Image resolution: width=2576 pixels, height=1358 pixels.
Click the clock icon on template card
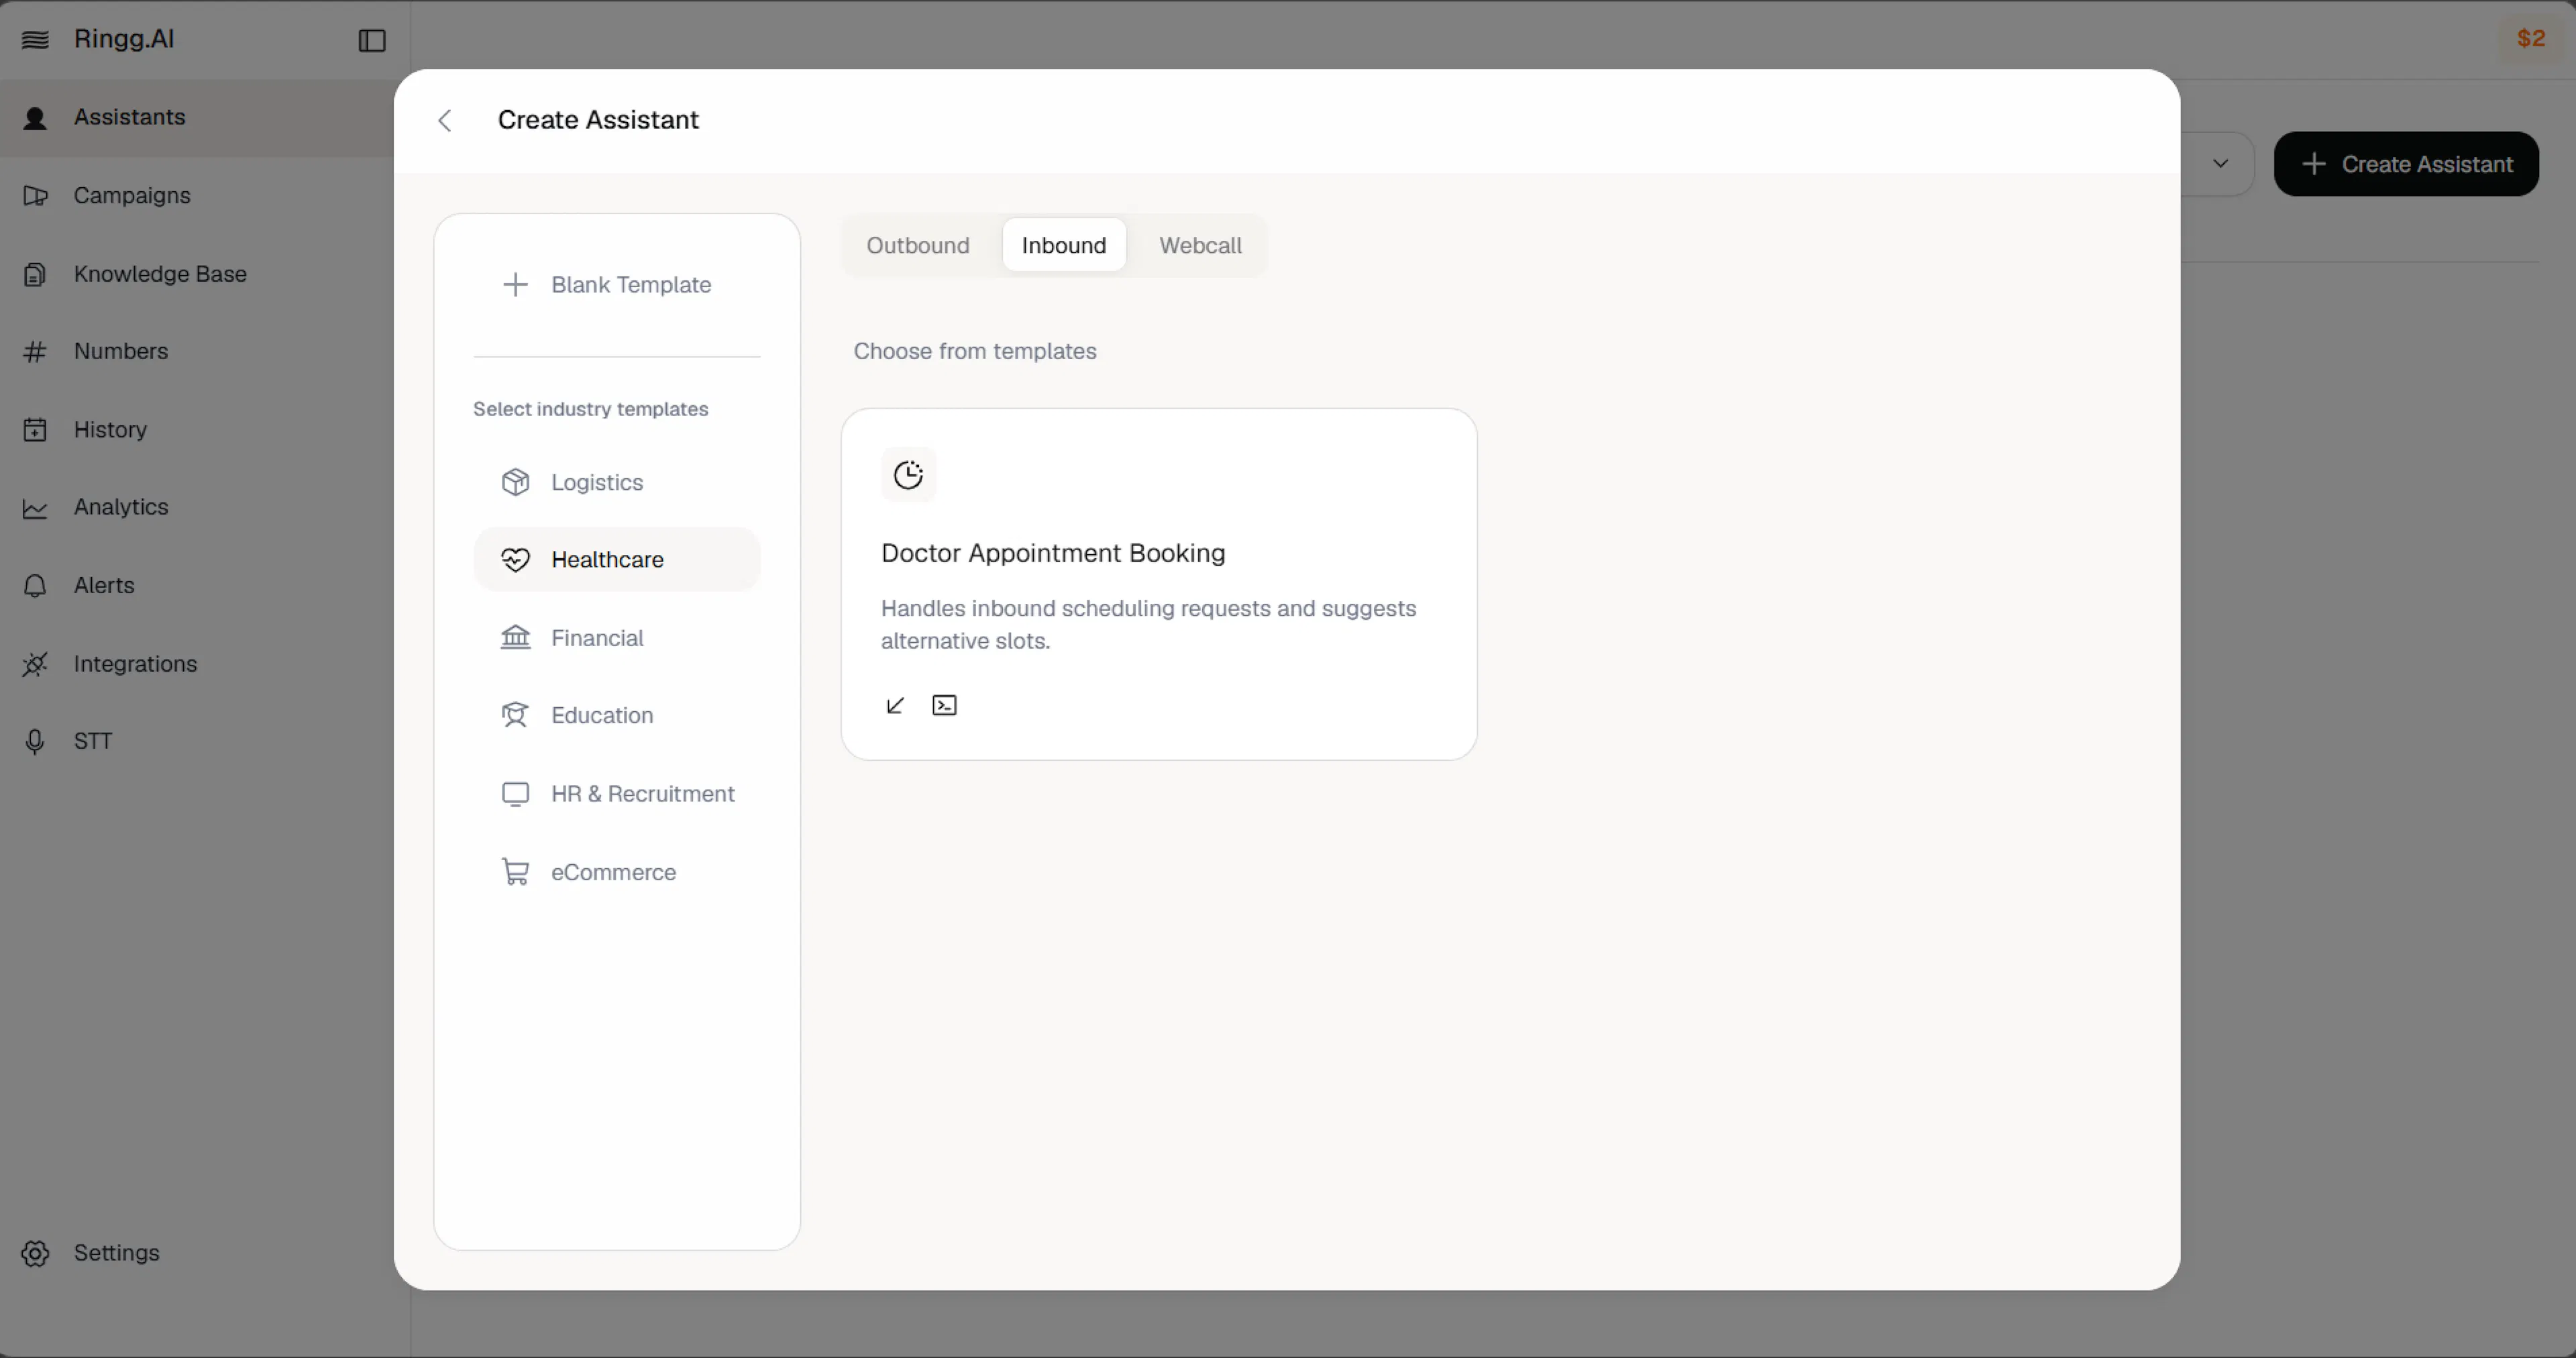[908, 475]
